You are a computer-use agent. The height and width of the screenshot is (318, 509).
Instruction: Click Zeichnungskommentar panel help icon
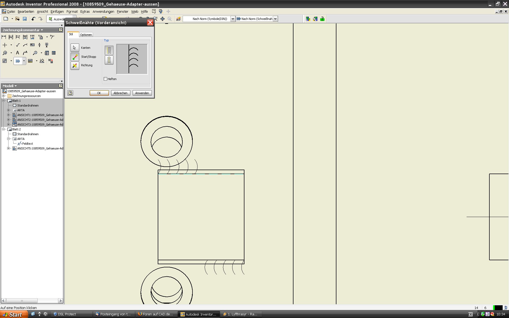(60, 30)
